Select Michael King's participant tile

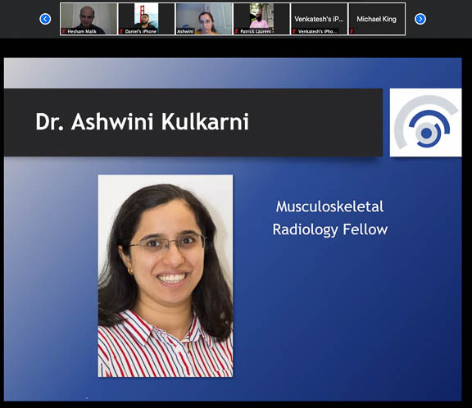coord(377,19)
